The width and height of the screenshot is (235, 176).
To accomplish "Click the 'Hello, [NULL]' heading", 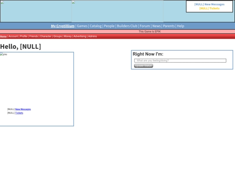I will point(20,46).
